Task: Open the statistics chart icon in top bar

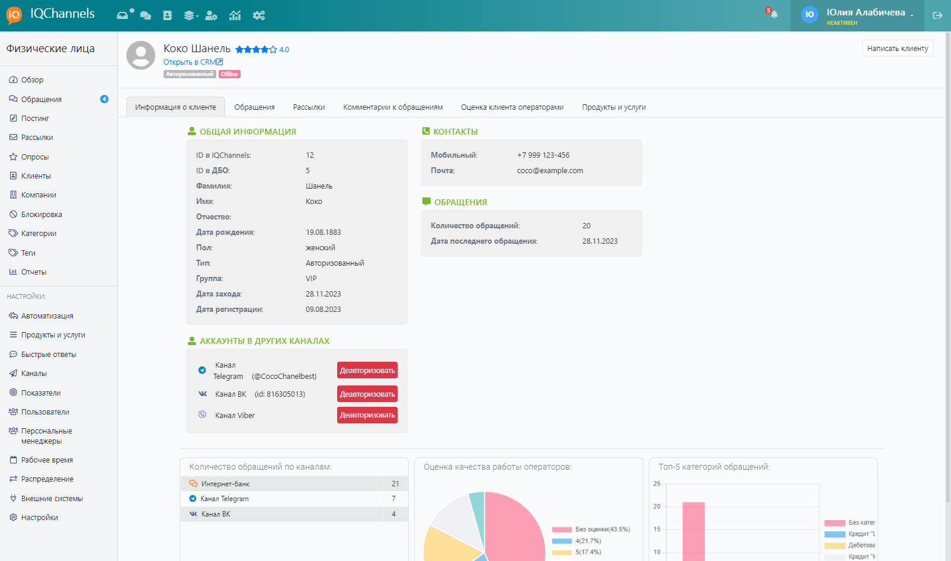Action: click(235, 15)
